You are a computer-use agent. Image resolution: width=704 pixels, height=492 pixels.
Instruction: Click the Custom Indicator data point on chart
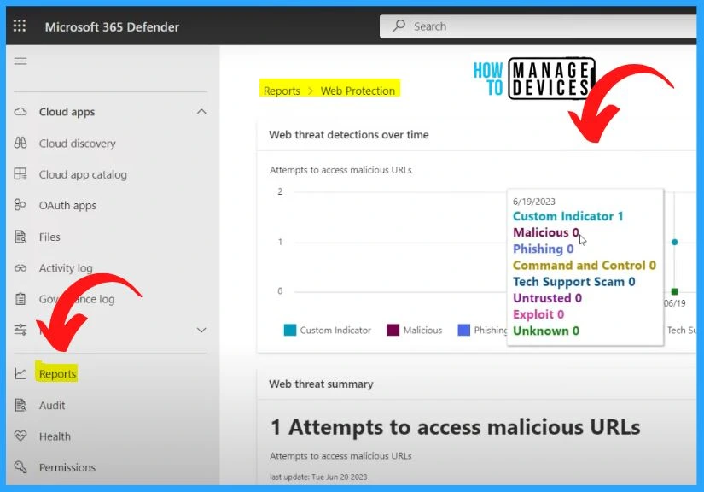pyautogui.click(x=674, y=243)
